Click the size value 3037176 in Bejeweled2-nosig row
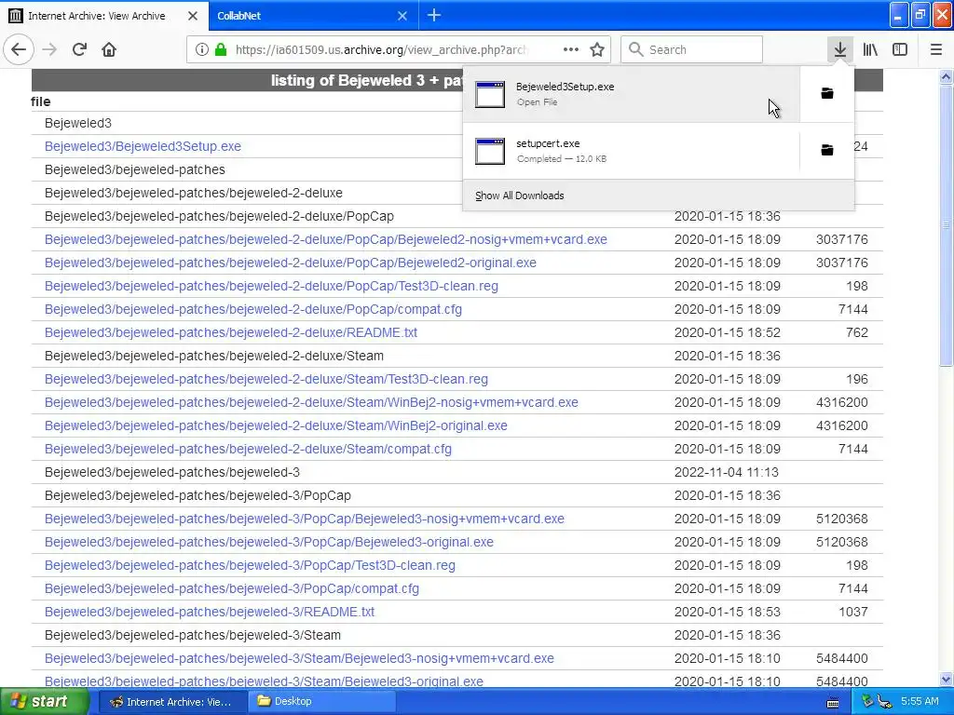Screen dimensions: 954x715 coord(841,239)
